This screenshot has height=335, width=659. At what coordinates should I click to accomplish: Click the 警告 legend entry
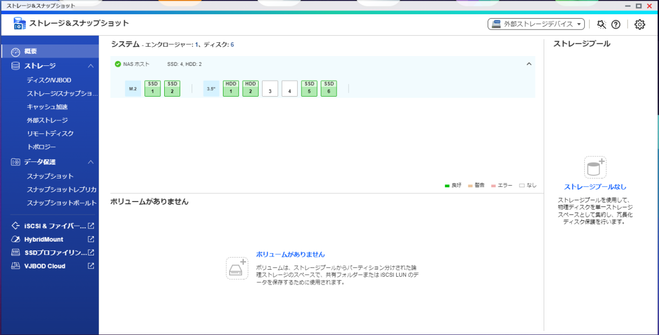click(476, 186)
